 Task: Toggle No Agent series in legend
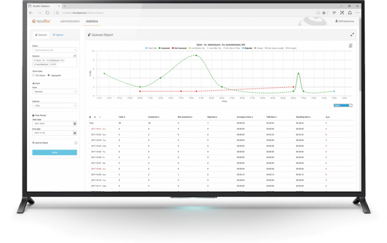point(291,48)
